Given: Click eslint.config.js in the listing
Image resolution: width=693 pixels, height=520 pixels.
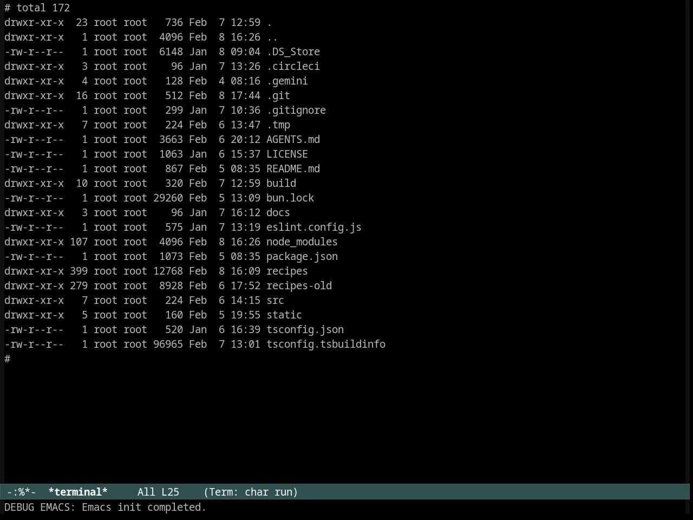Looking at the screenshot, I should tap(314, 227).
